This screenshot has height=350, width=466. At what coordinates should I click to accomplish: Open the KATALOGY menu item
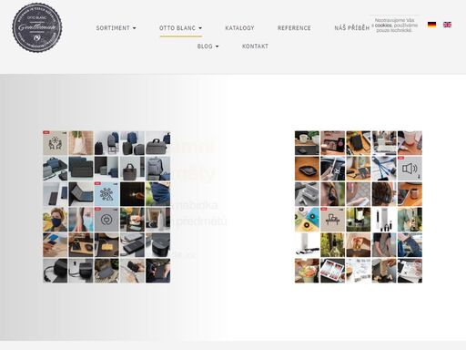pyautogui.click(x=239, y=28)
